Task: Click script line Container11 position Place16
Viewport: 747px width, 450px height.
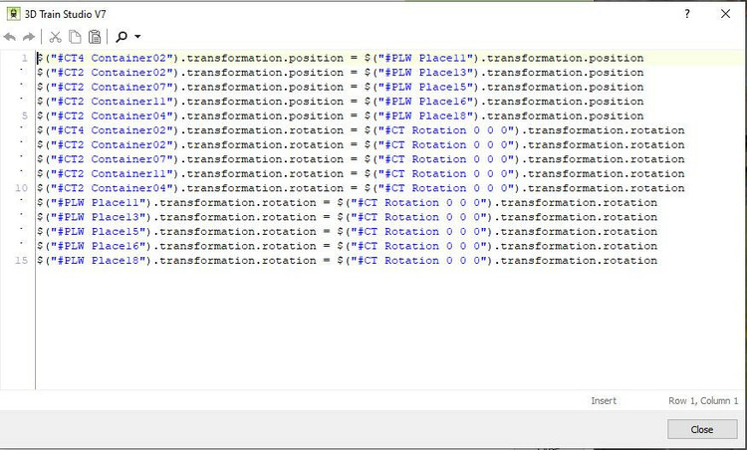Action: [x=341, y=102]
